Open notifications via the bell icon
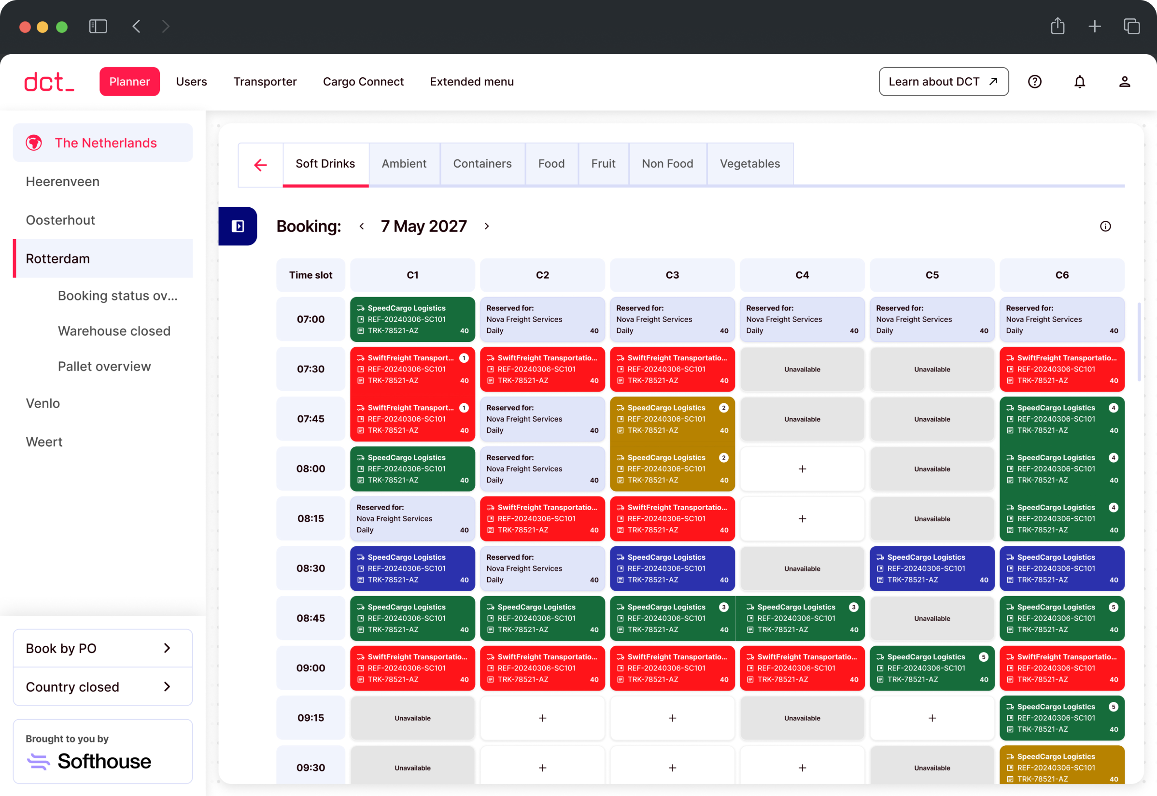 coord(1080,81)
